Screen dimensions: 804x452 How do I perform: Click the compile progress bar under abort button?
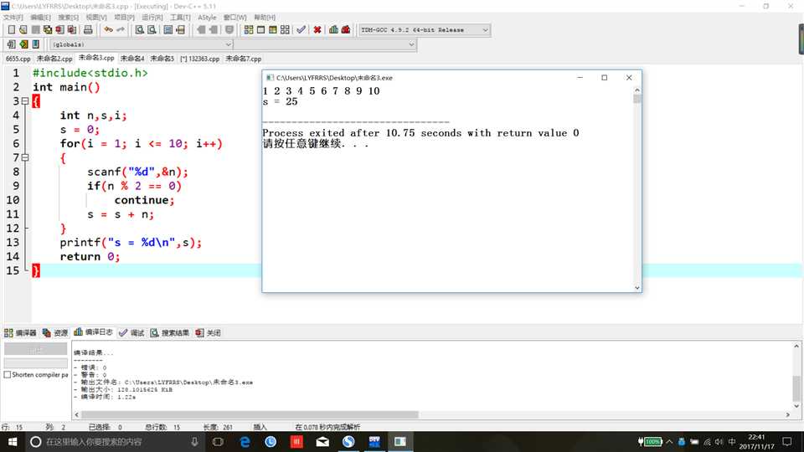(x=35, y=362)
